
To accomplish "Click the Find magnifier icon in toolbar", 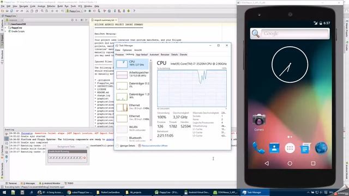I will coord(42,11).
